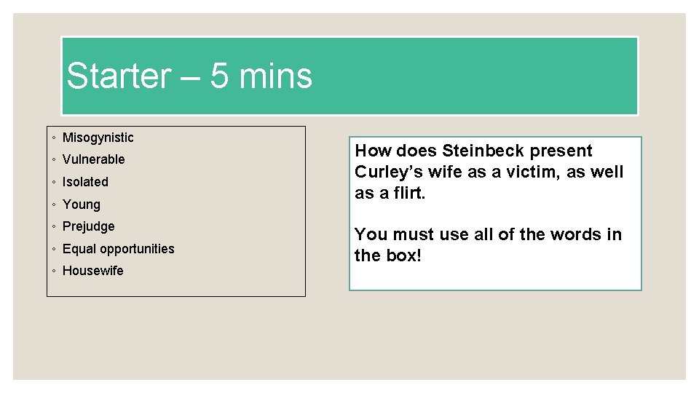Click the bullet marker beside "Prejudge"
The height and width of the screenshot is (393, 699).
[x=55, y=226]
